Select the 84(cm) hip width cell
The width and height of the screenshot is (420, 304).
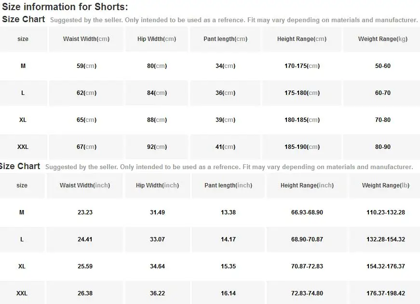tap(157, 93)
